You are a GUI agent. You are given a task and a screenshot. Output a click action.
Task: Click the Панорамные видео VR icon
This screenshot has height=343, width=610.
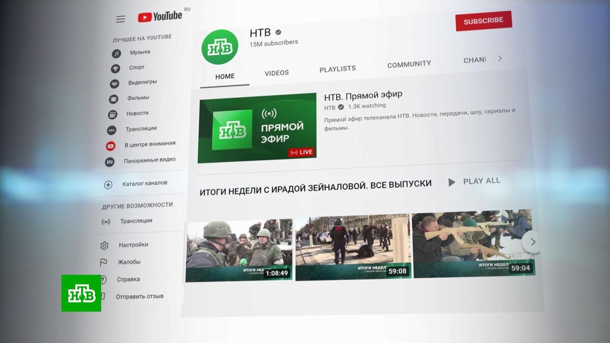point(110,162)
